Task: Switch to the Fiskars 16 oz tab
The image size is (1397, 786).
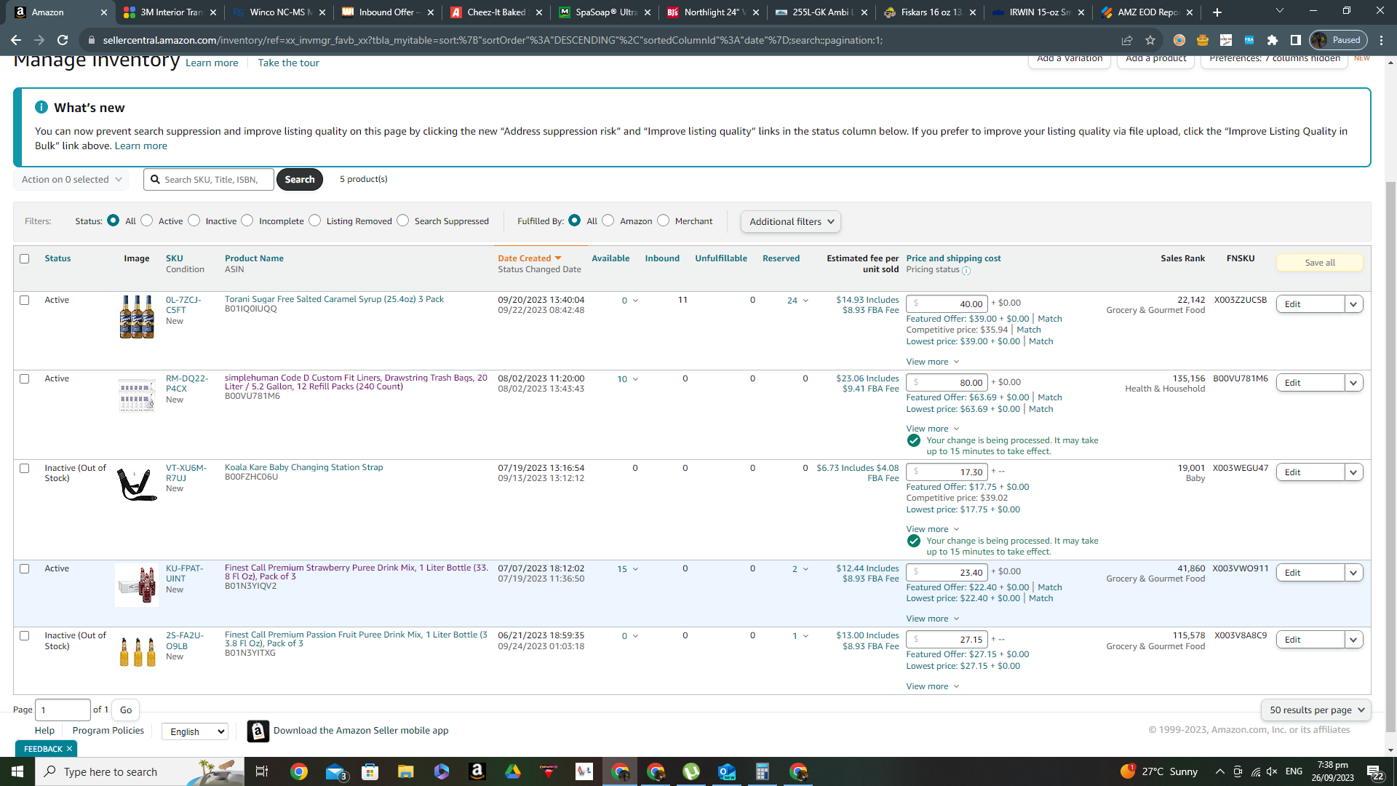Action: [932, 12]
